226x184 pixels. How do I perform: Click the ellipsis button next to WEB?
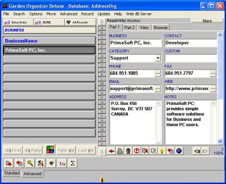213,89
